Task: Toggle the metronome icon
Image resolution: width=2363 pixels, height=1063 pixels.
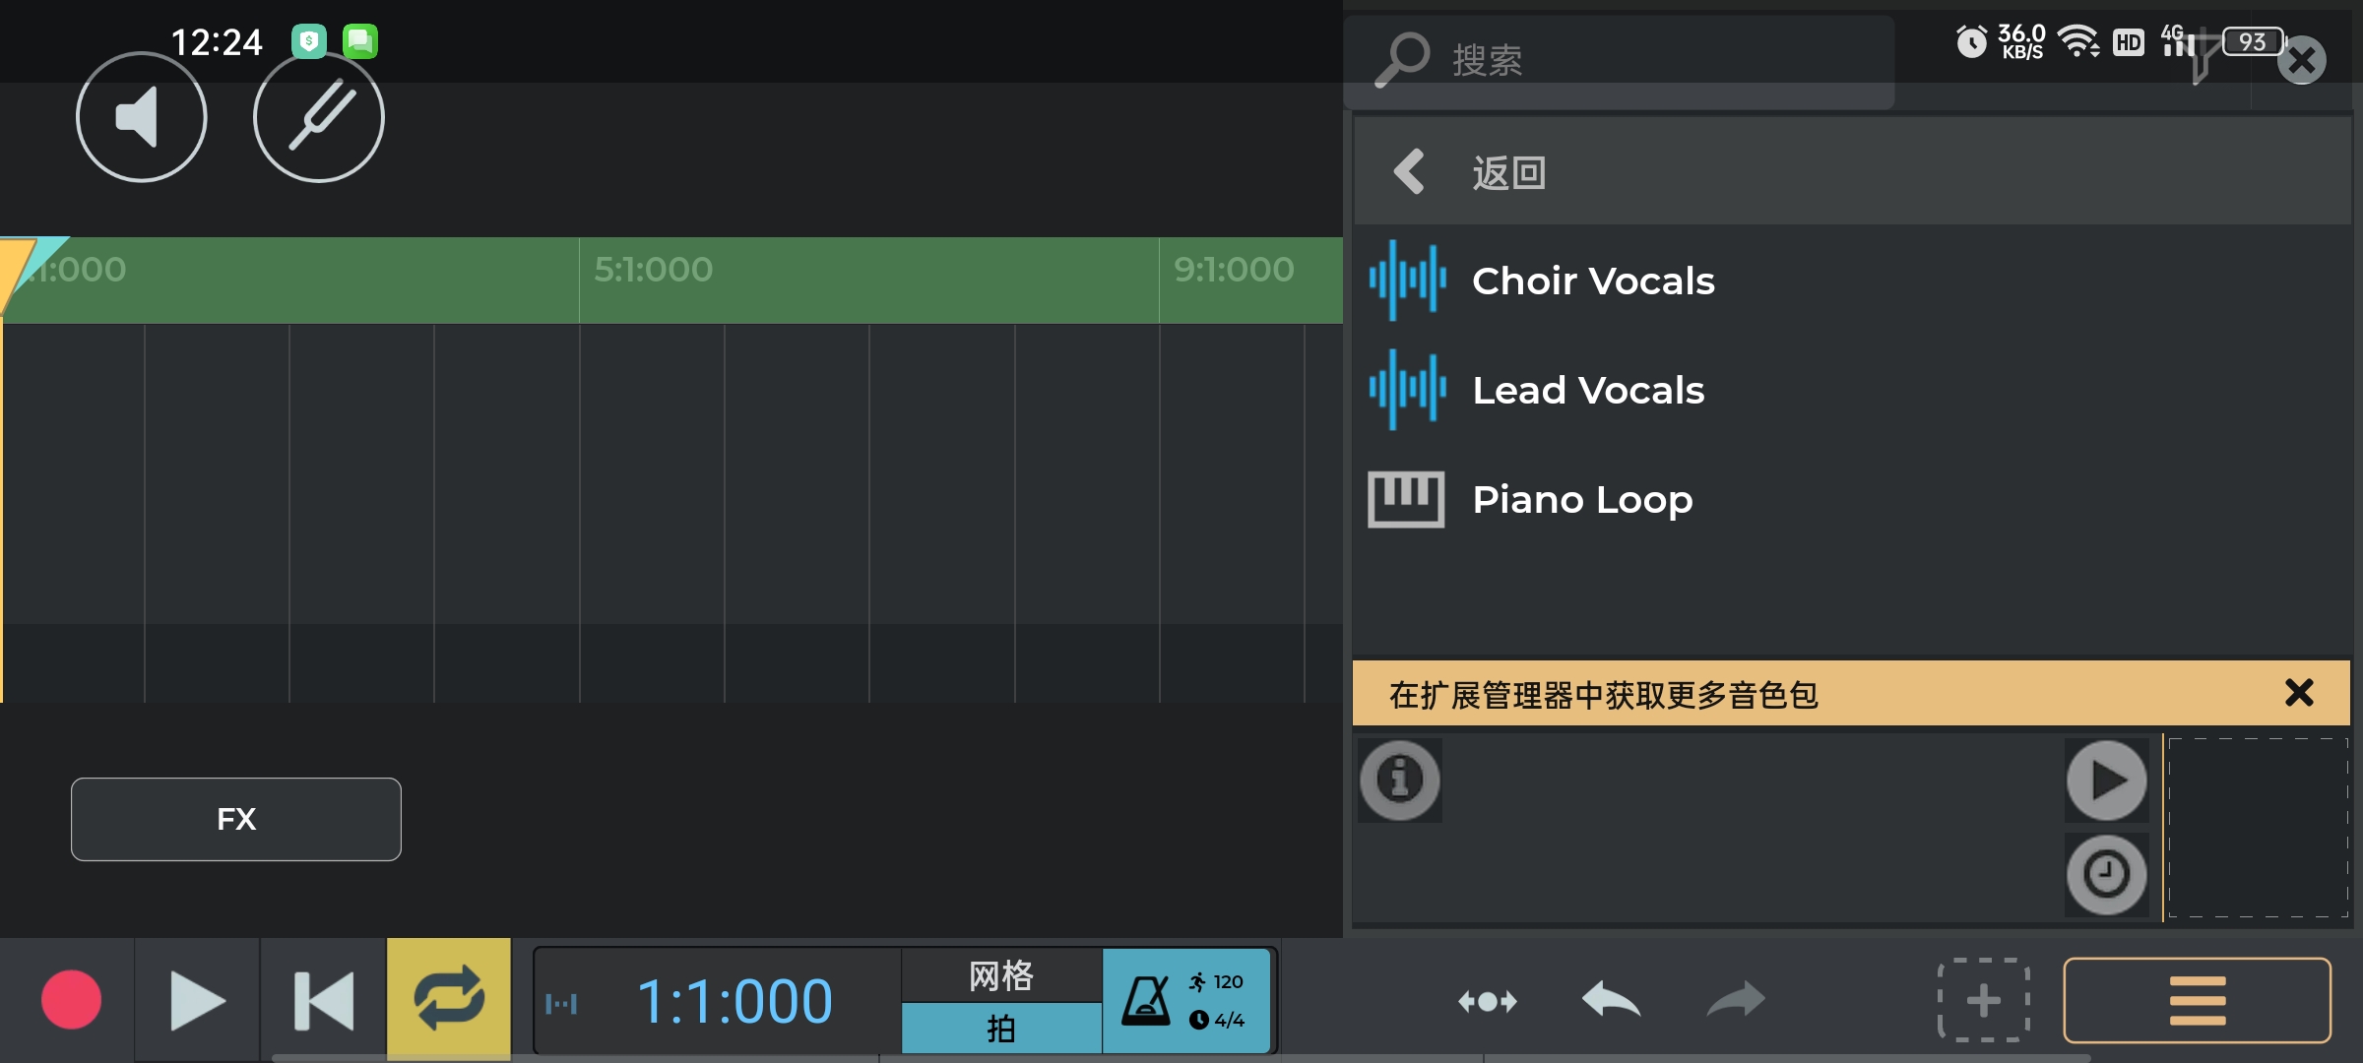Action: click(x=1147, y=1000)
